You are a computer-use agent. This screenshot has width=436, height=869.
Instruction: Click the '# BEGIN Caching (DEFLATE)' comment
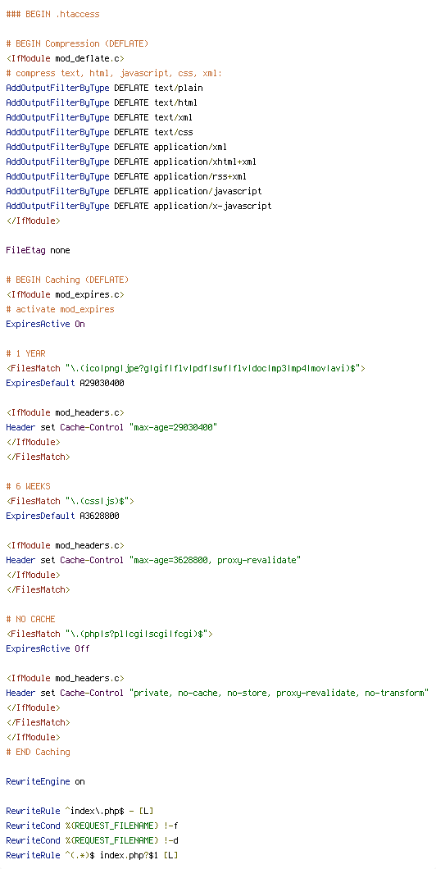[x=67, y=280]
